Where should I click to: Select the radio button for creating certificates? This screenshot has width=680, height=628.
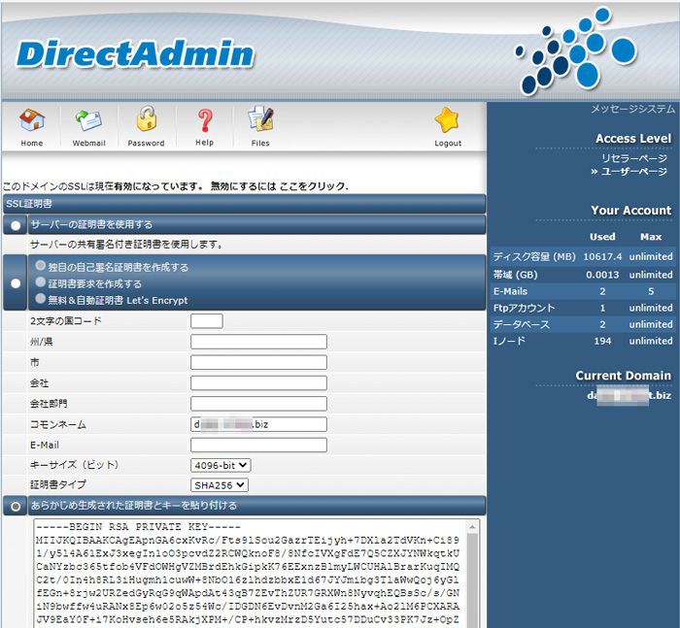(x=16, y=283)
